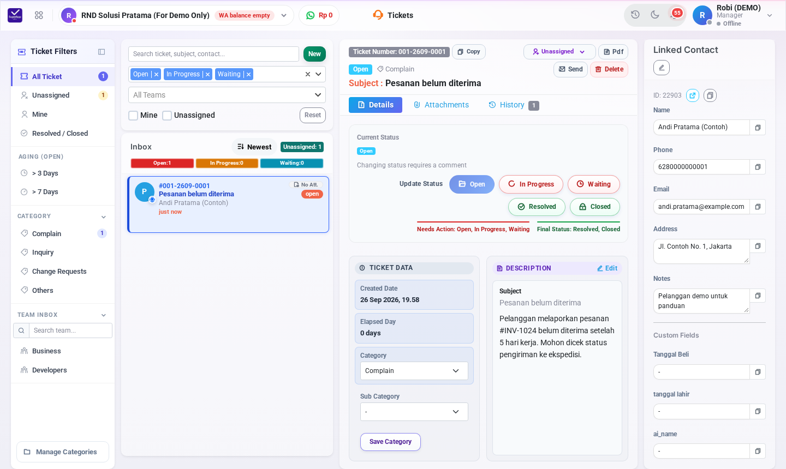This screenshot has width=786, height=469.
Task: Open the All Teams dropdown
Action: point(227,95)
